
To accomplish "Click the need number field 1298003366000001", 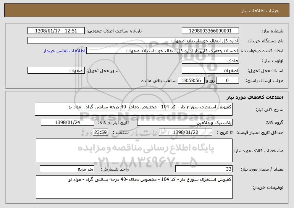I will coord(210,31).
